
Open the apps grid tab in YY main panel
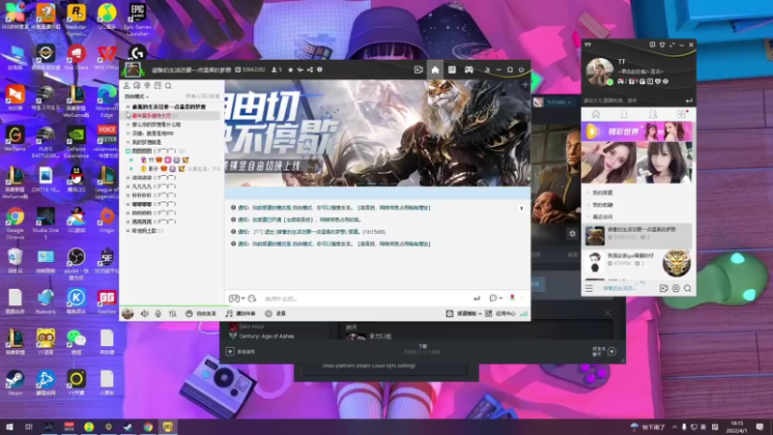[681, 114]
